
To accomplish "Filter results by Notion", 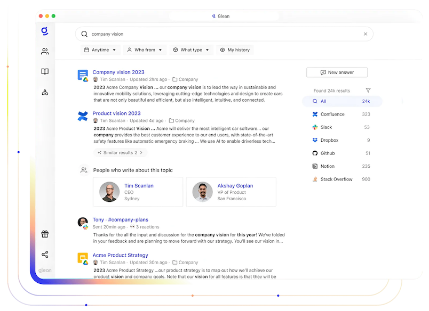I will (342, 166).
